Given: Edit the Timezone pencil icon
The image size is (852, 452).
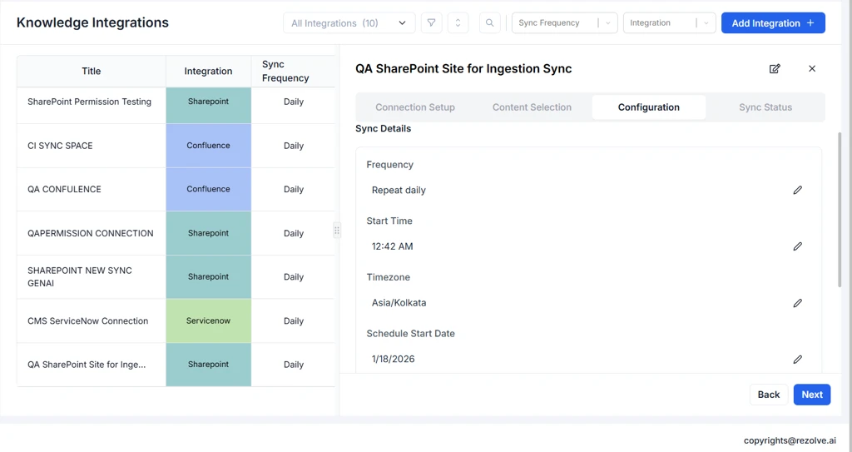Looking at the screenshot, I should click(x=797, y=303).
